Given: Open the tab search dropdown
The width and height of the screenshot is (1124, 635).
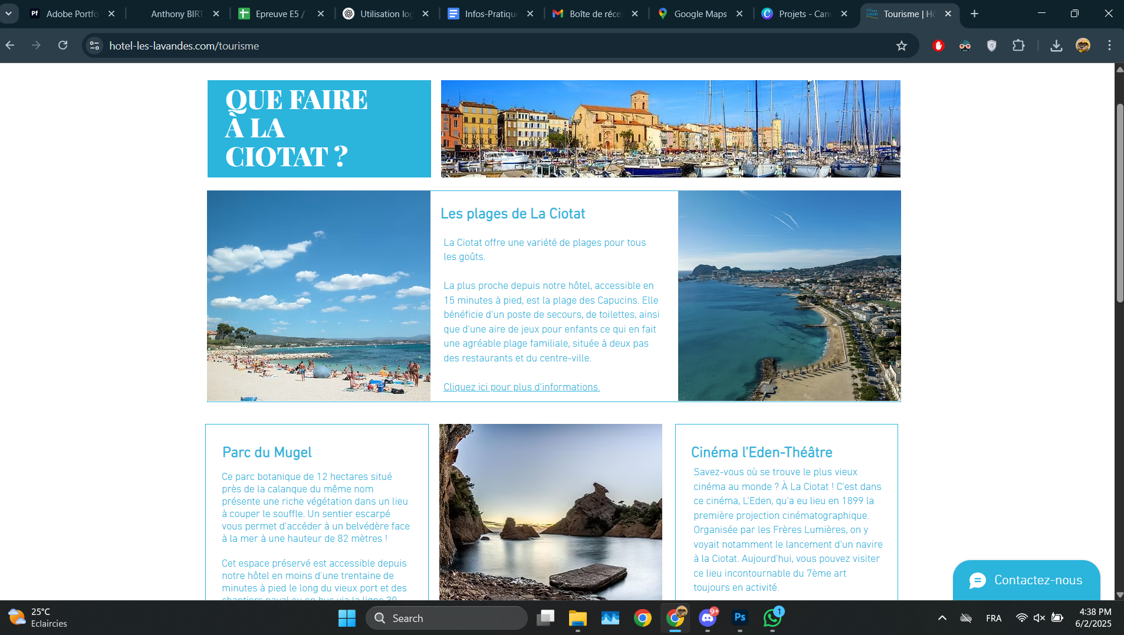Looking at the screenshot, I should (x=8, y=14).
